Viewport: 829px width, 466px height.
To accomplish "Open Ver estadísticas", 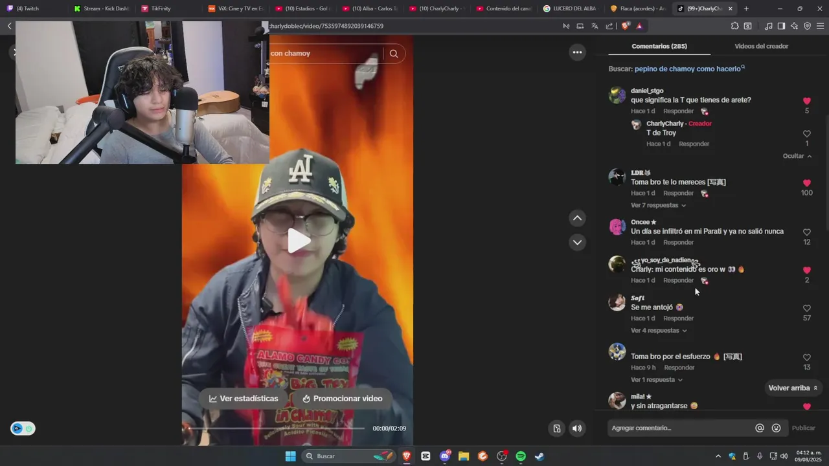I will point(244,399).
